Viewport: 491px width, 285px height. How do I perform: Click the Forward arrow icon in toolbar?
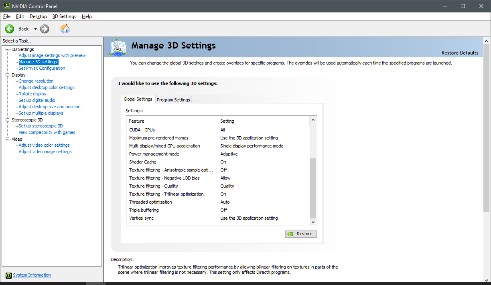pyautogui.click(x=45, y=29)
